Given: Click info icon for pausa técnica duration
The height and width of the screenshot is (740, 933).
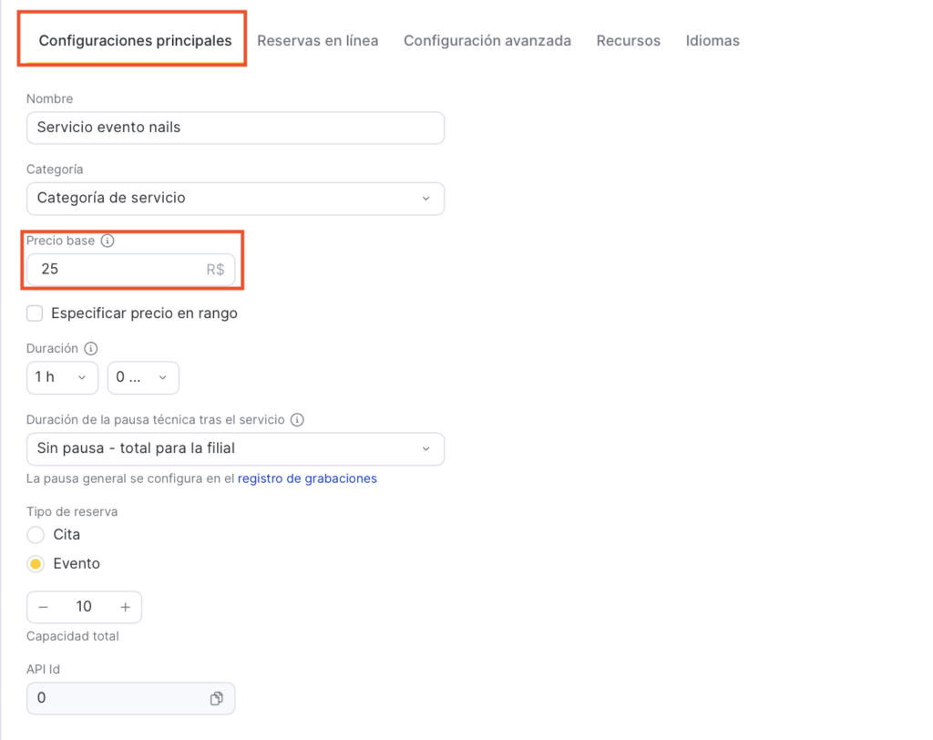Looking at the screenshot, I should 297,420.
